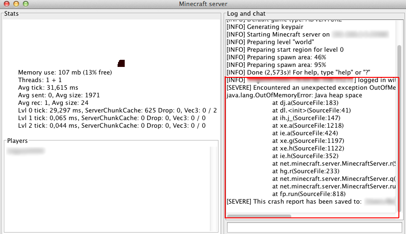Click the 'at dl.<init>(SourceFile:41)' stack line
406x234 pixels.
pyautogui.click(x=311, y=110)
